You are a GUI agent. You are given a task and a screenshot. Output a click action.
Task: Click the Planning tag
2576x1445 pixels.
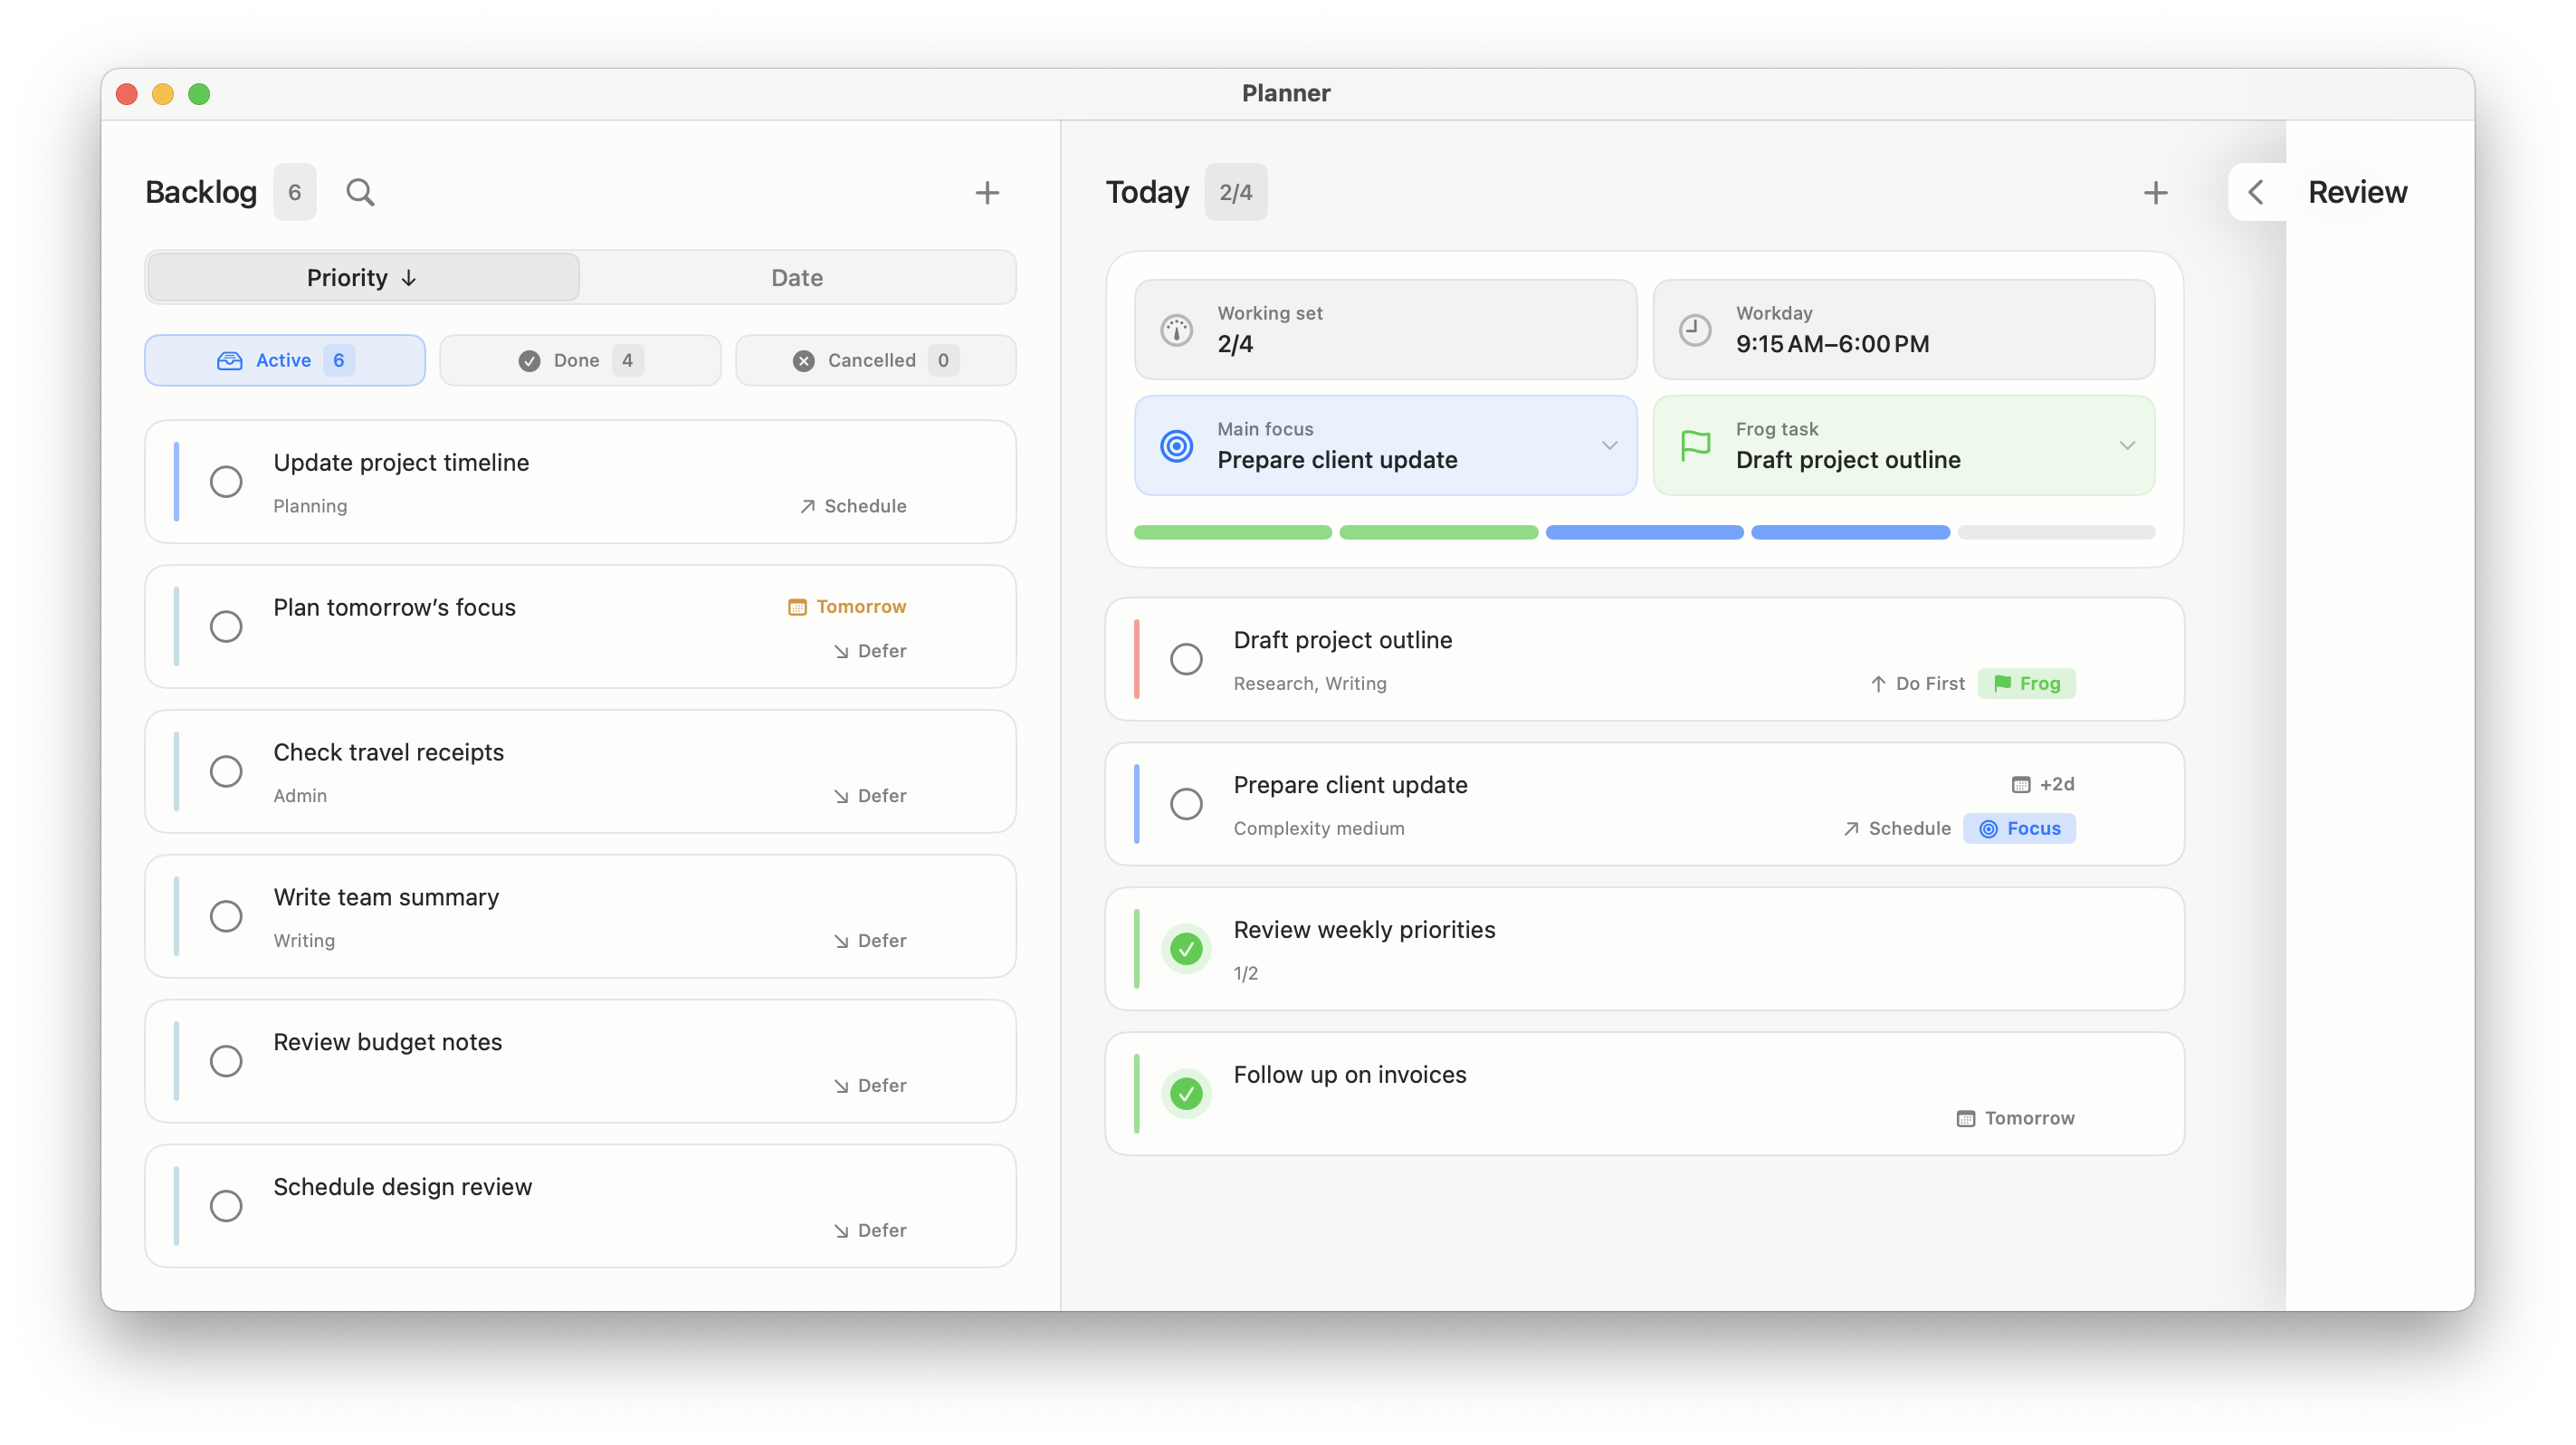pos(310,506)
